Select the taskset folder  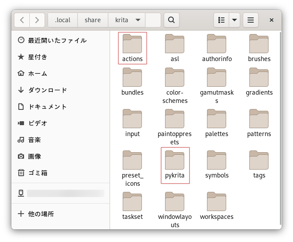(x=132, y=206)
